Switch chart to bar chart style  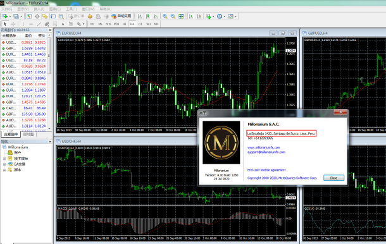[140, 16]
